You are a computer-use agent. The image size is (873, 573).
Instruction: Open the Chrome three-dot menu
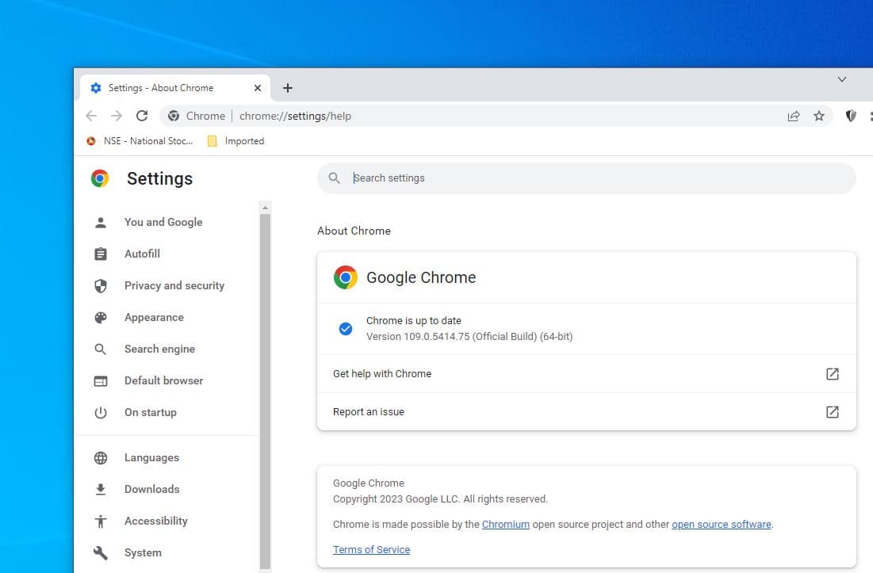coord(870,116)
